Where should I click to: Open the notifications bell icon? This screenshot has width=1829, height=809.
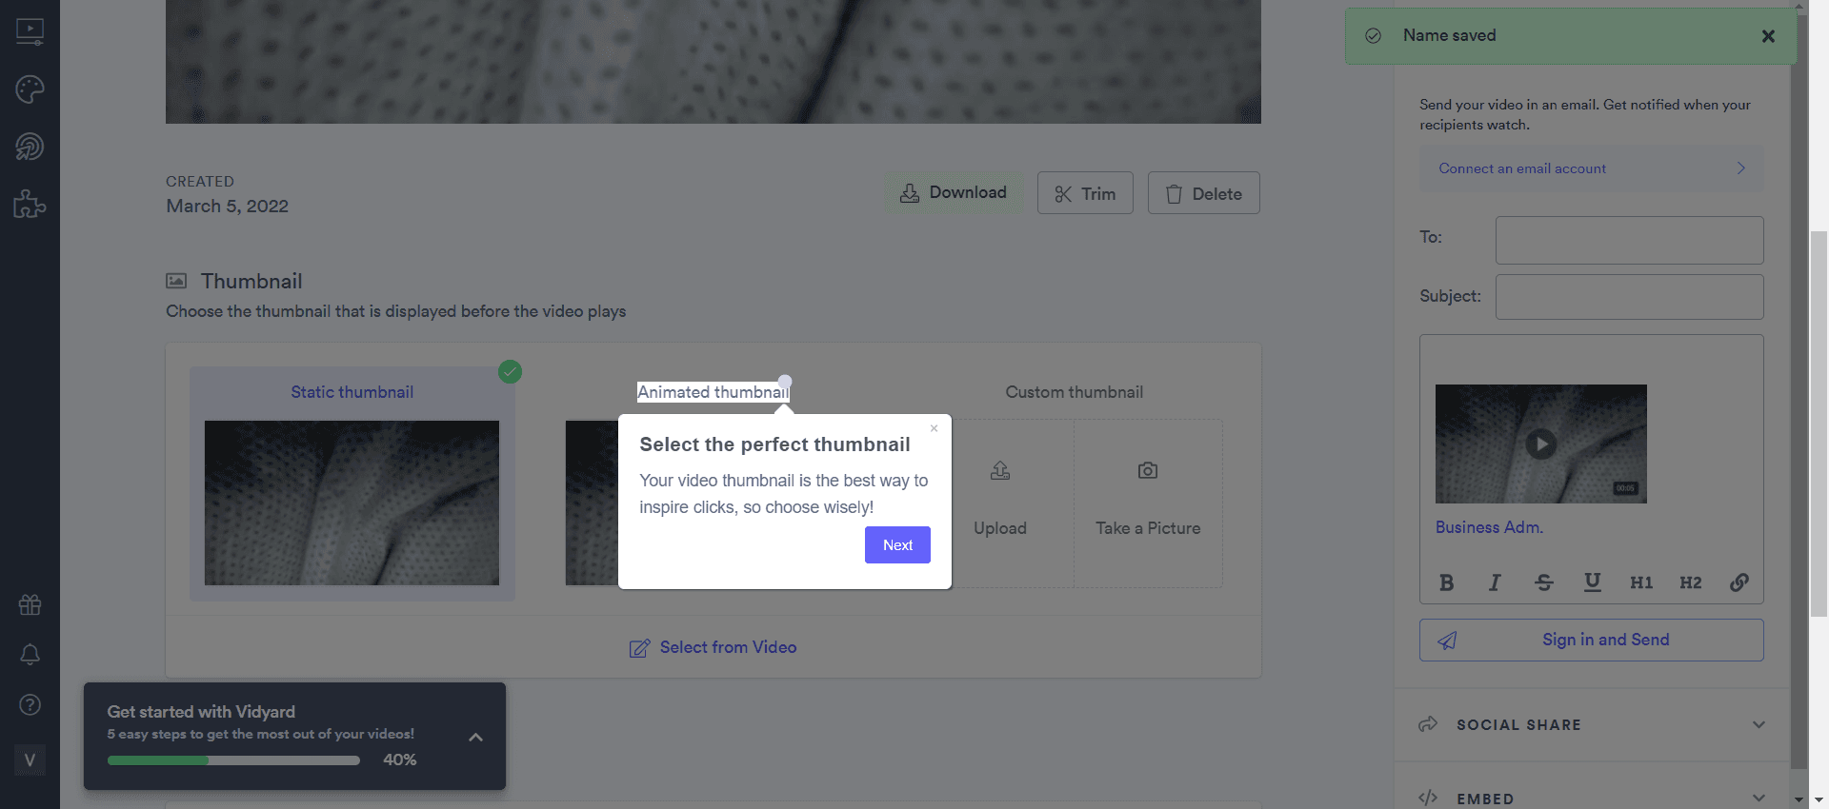(x=30, y=655)
